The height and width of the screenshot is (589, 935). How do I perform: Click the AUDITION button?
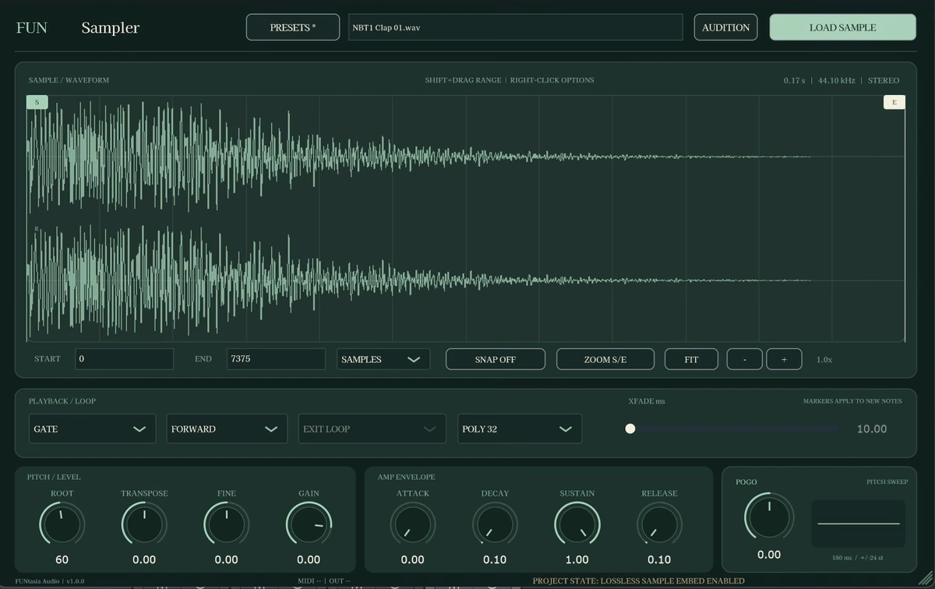click(725, 27)
